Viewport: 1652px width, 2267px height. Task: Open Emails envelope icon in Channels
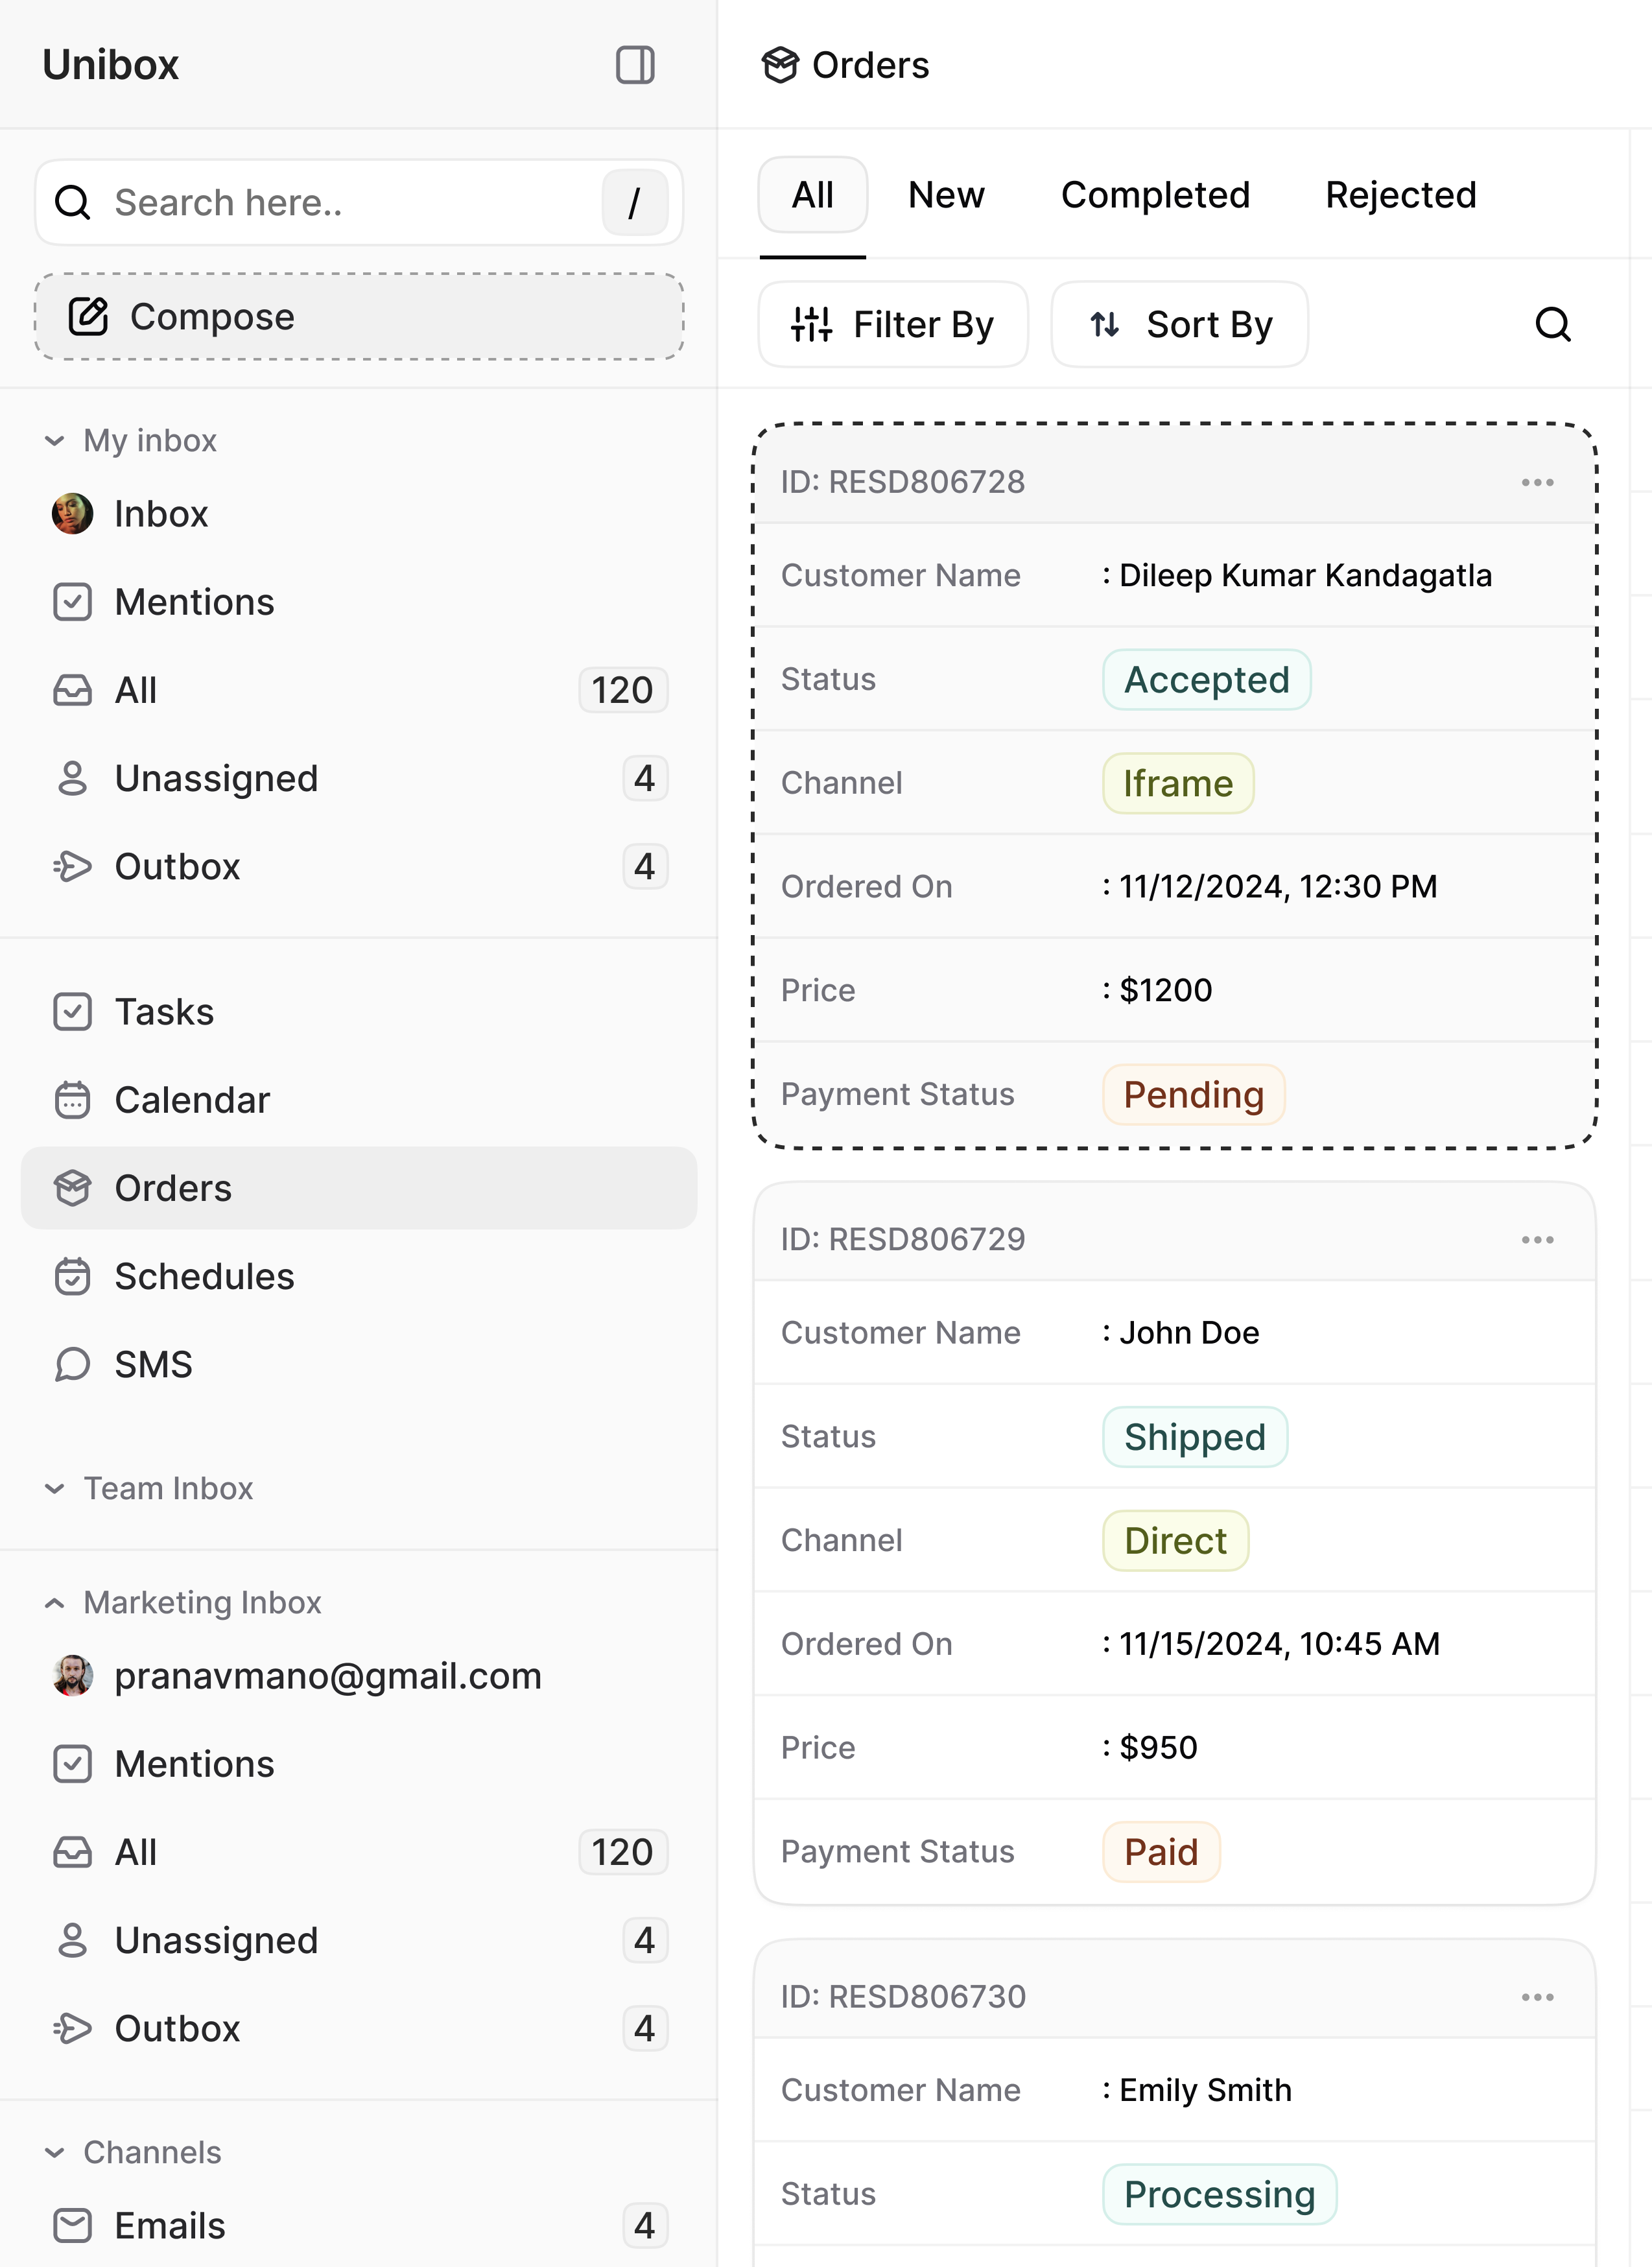pyautogui.click(x=72, y=2226)
